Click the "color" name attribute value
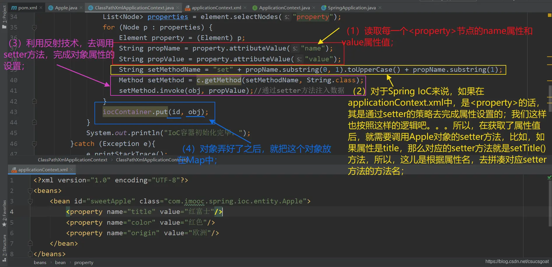Screen dimensions: 552x267 [x=141, y=223]
